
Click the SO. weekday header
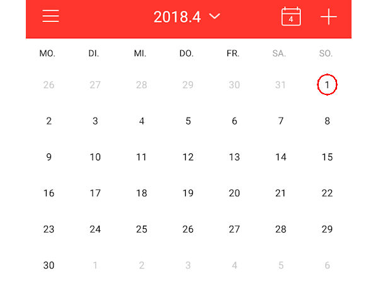(326, 53)
